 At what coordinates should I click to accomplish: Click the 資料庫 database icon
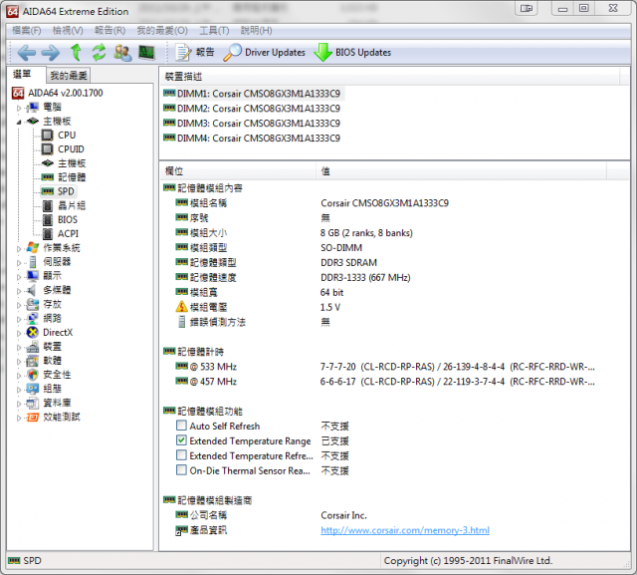pos(33,403)
